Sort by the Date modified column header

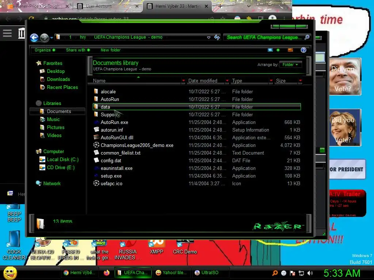206,81
